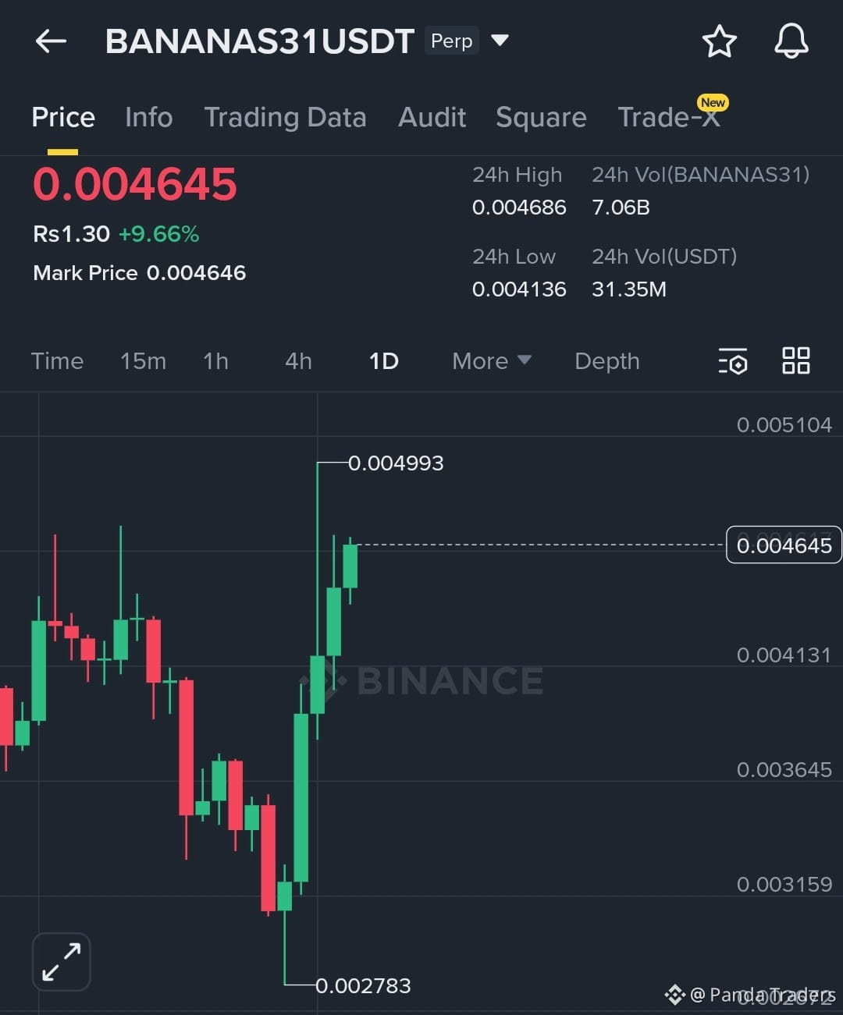Switch to the Info tab

148,117
